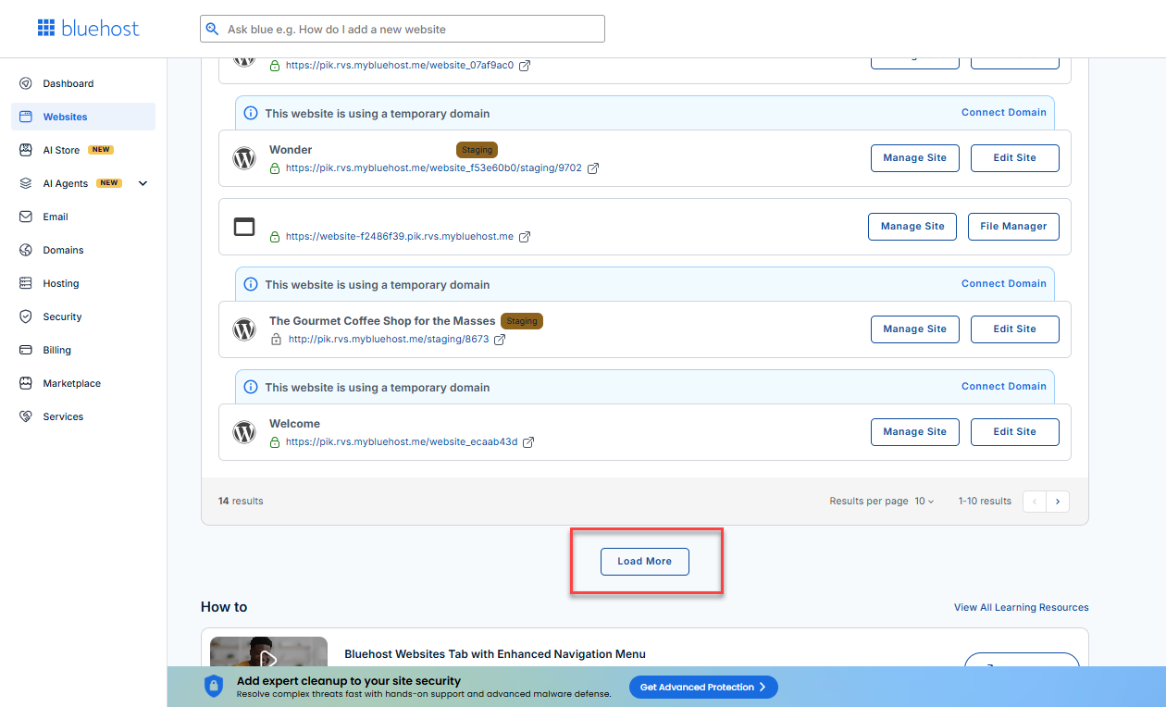Screen dimensions: 1166x707
Task: Click Manage Site for website-f2486f39
Action: pos(912,227)
